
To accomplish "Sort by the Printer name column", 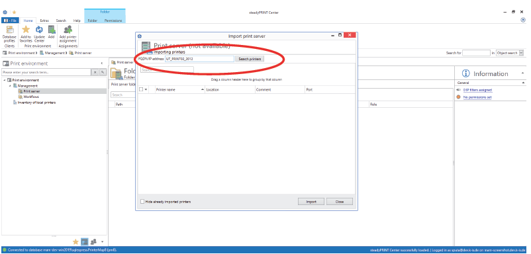I will pyautogui.click(x=179, y=89).
